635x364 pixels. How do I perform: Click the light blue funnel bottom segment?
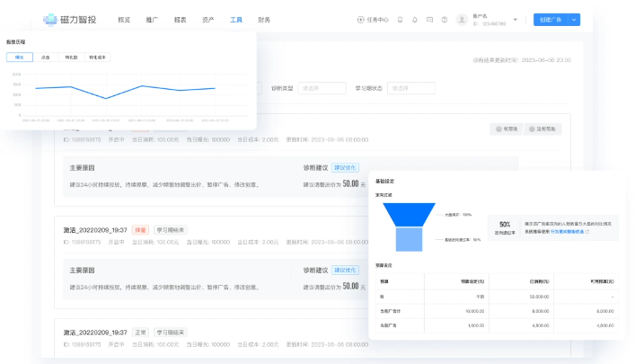pyautogui.click(x=409, y=240)
